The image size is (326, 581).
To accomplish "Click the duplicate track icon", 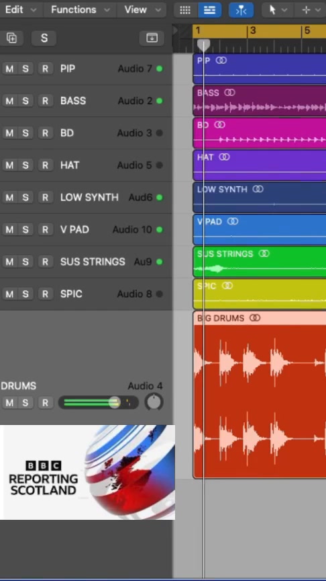I will pos(12,38).
